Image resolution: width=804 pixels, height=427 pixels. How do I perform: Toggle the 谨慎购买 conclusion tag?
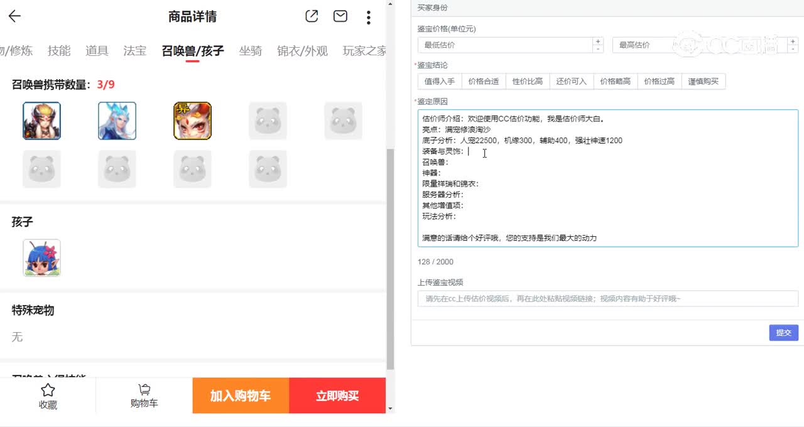703,81
